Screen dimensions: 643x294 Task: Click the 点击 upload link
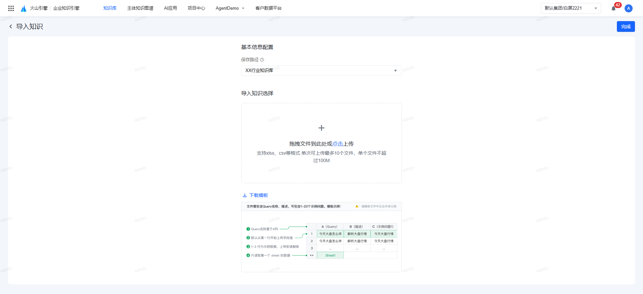click(338, 144)
